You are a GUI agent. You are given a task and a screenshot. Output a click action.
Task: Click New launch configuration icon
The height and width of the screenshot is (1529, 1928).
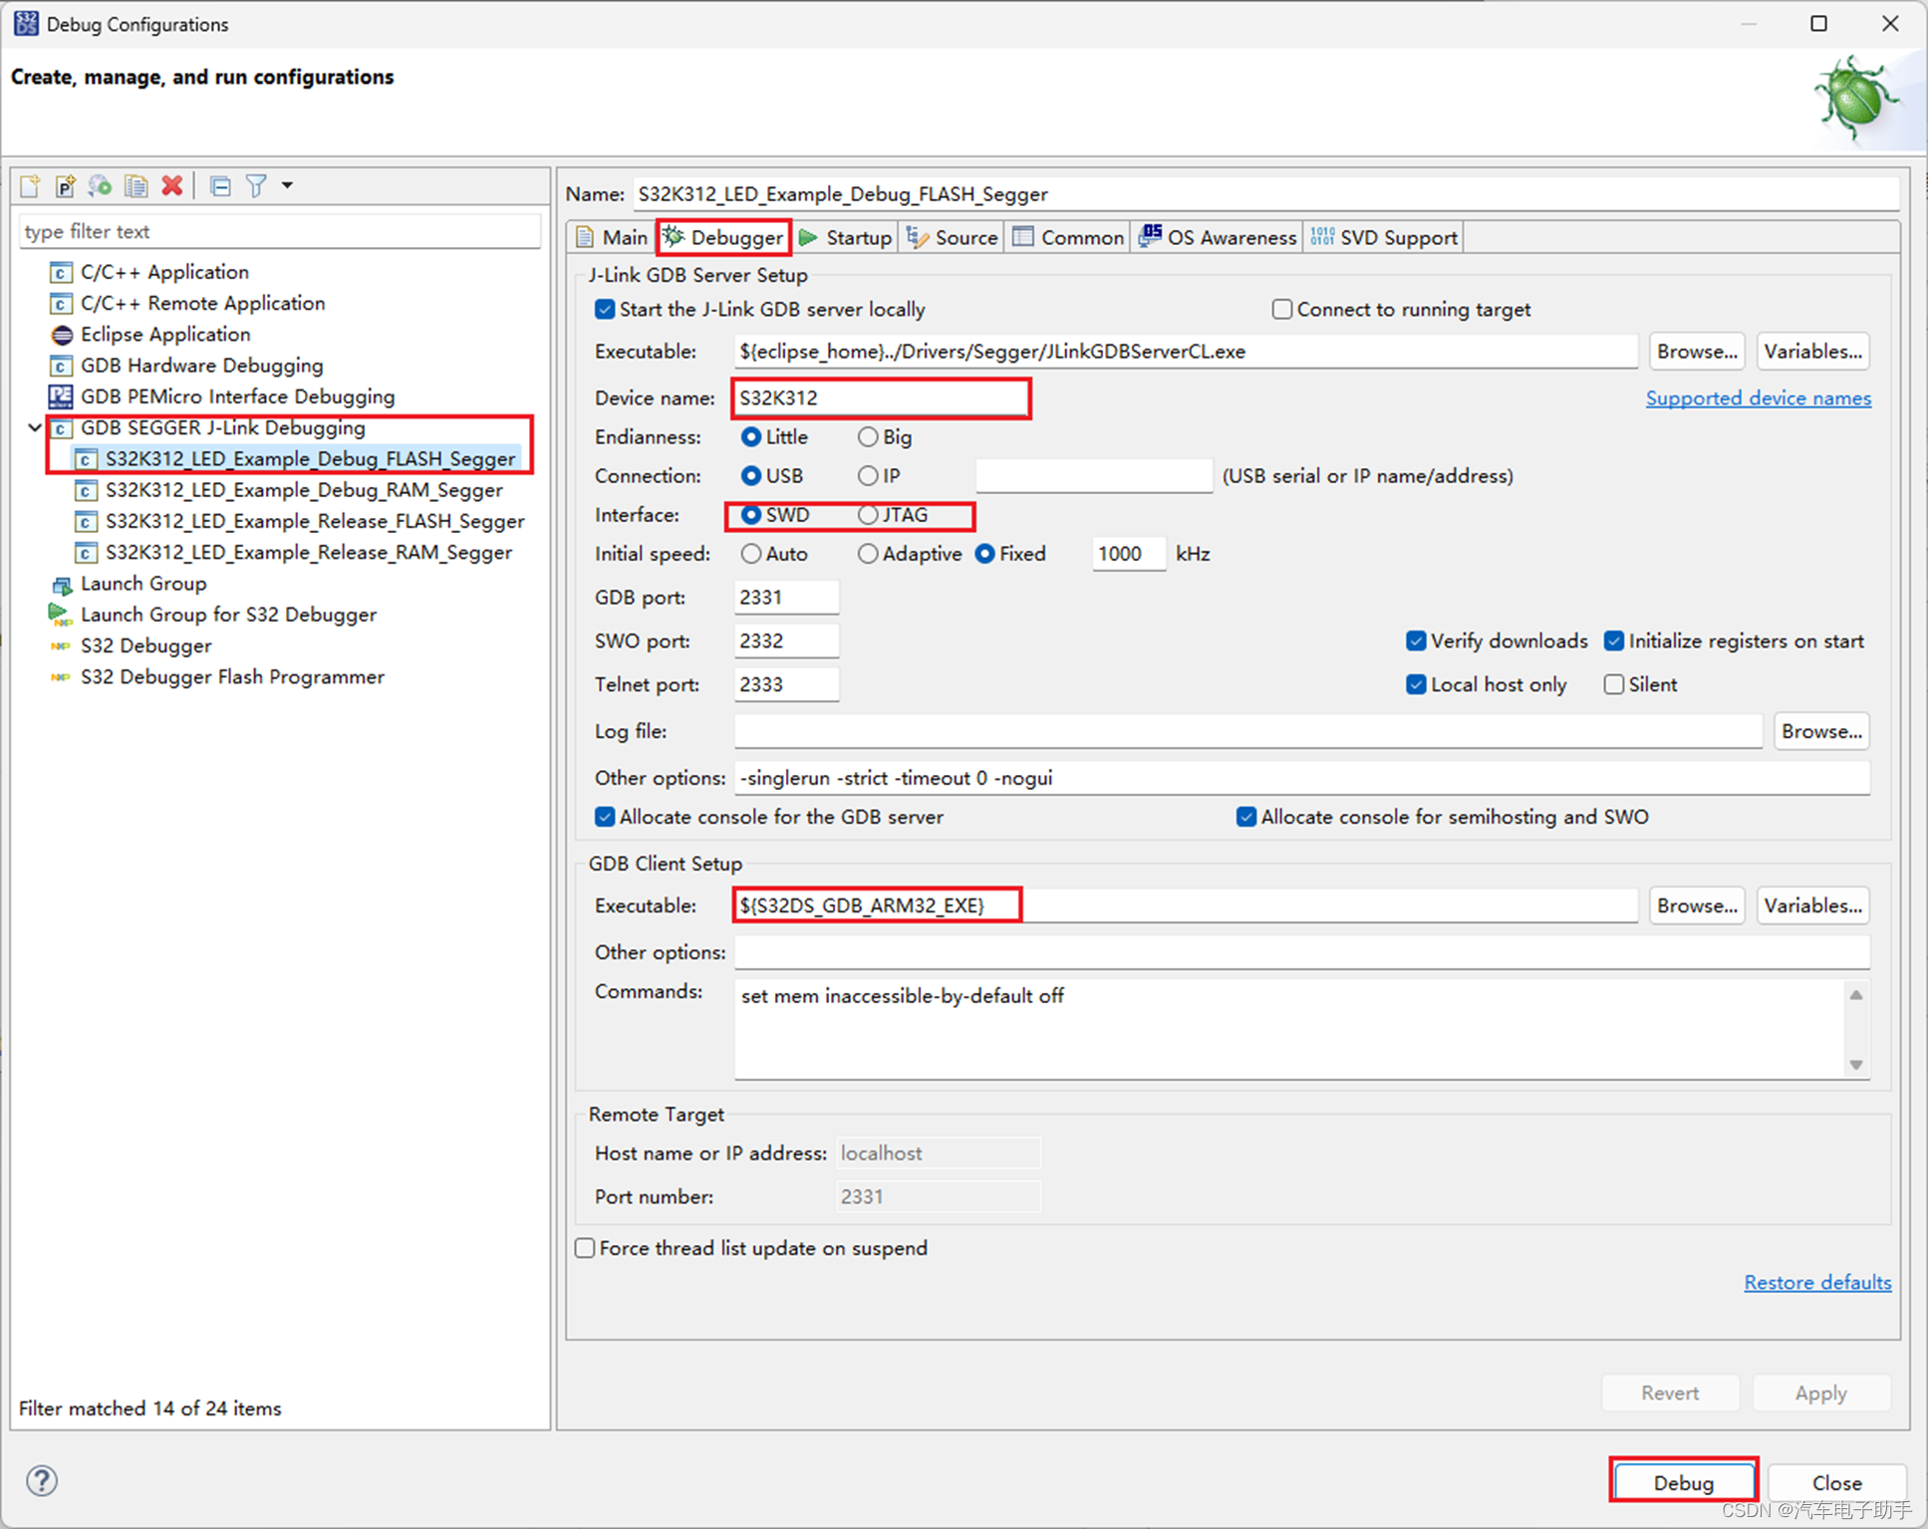tap(30, 186)
